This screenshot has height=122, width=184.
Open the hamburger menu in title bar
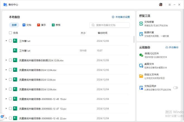[x=170, y=5]
